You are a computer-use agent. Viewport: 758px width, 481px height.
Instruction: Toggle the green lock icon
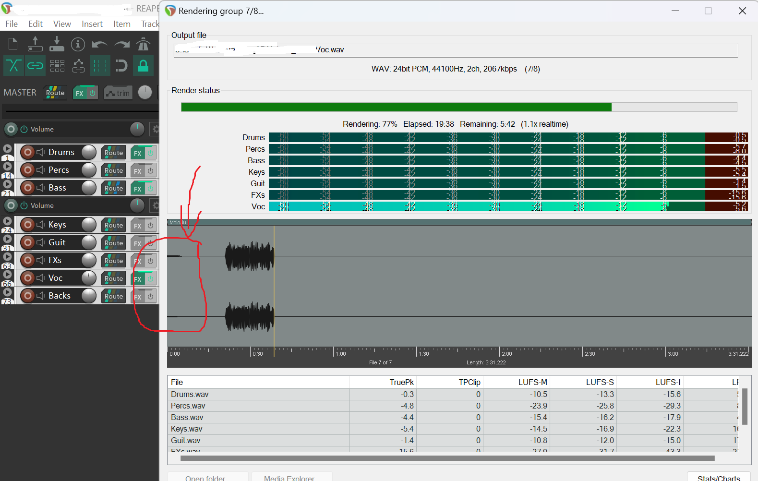(143, 66)
